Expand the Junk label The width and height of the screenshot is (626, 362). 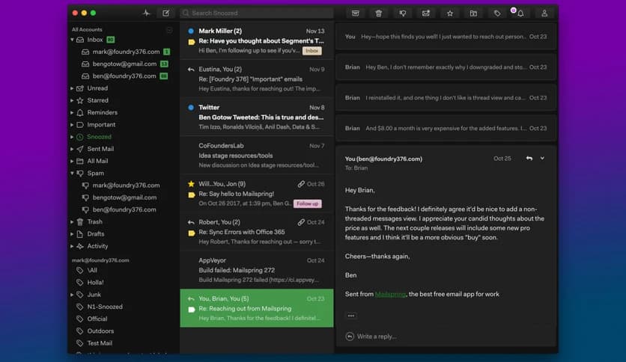[x=73, y=295]
